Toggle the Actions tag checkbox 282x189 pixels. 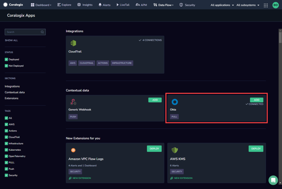[6, 131]
